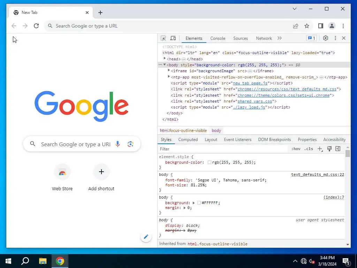The image size is (357, 268).
Task: Open the Windows Start menu
Action: (x=8, y=261)
